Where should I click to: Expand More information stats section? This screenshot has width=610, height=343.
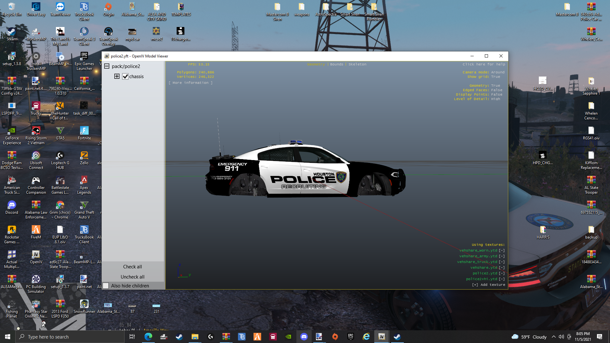coord(191,83)
